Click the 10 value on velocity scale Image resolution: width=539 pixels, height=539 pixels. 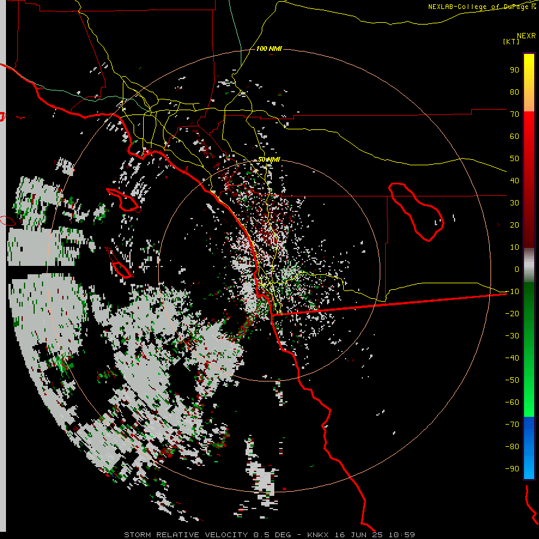514,247
